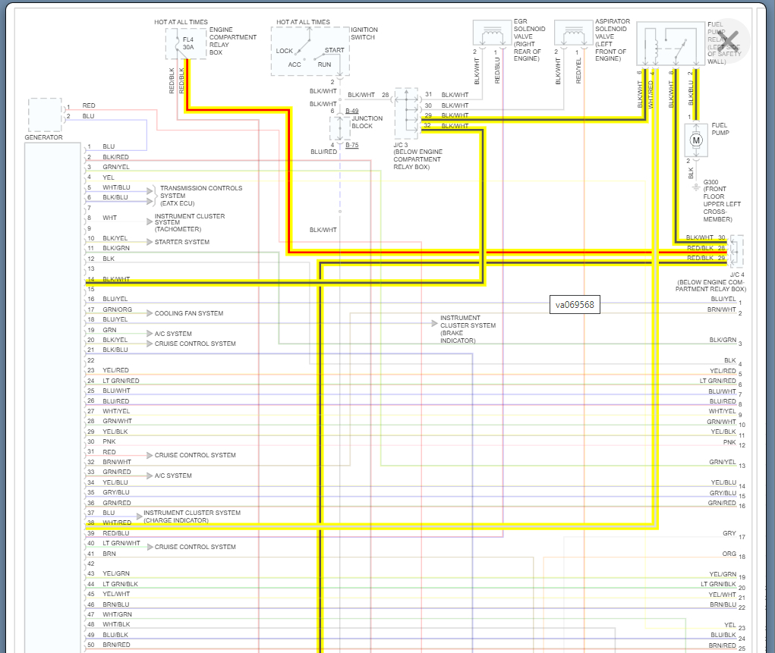Click the va069568 diagram ID label
This screenshot has width=775, height=653.
tap(575, 305)
